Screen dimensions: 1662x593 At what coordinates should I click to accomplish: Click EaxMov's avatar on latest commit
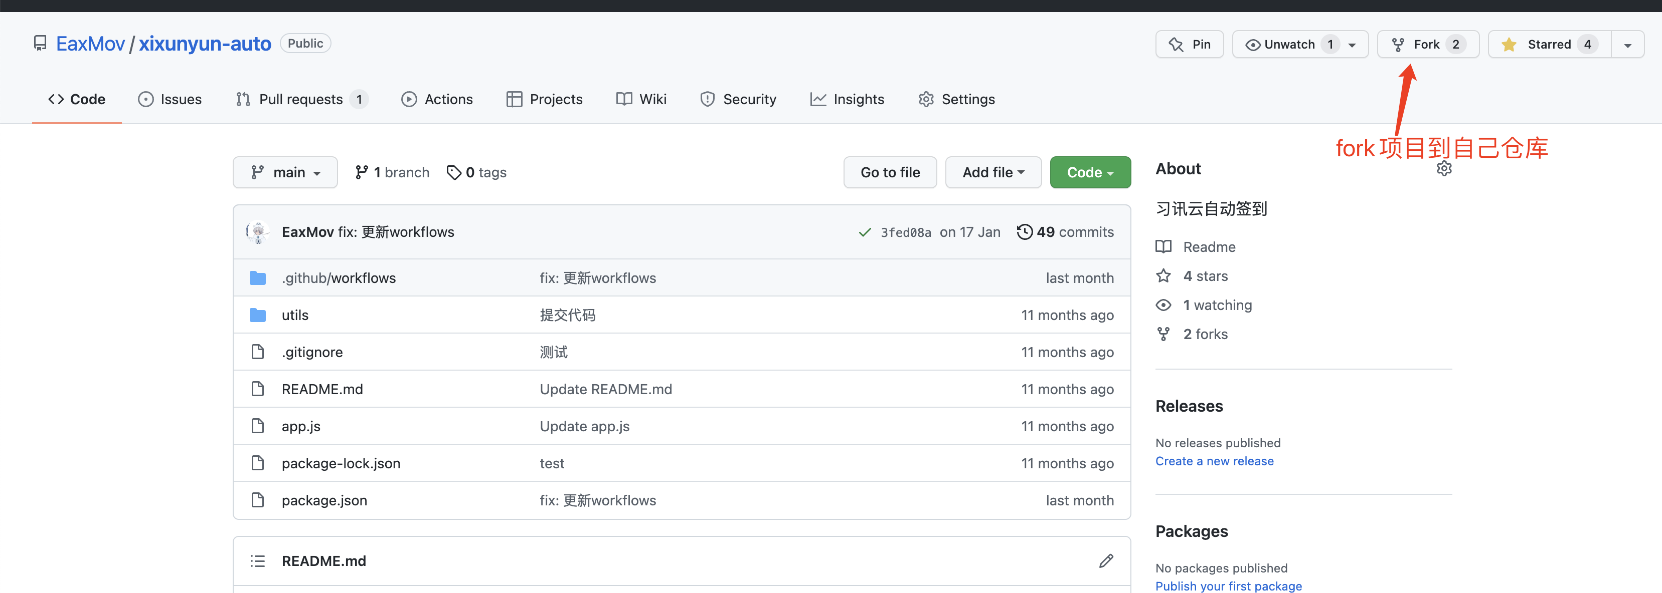[258, 232]
